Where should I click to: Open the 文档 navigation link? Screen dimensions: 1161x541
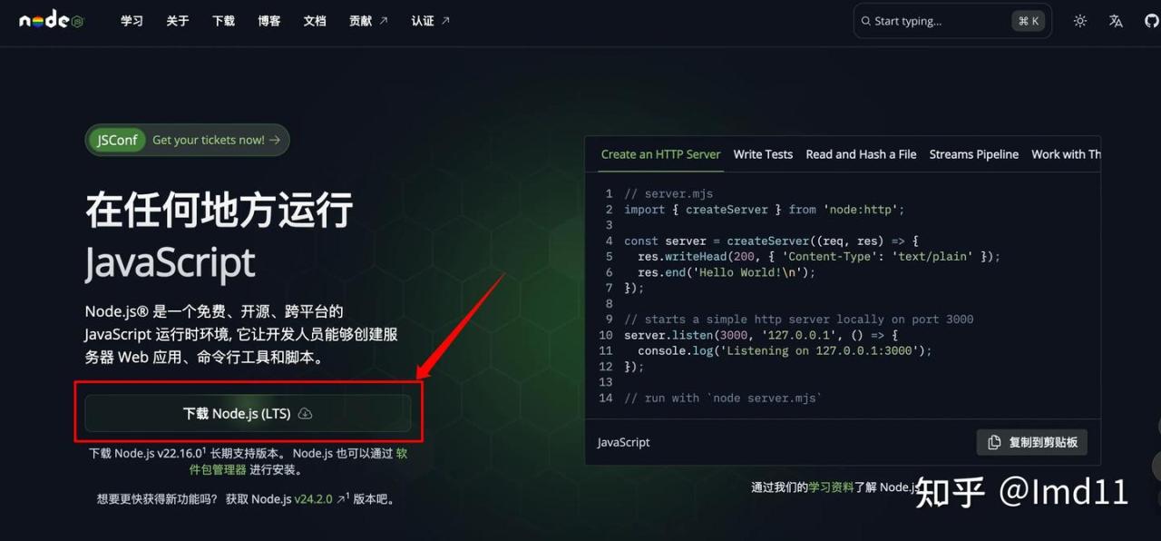click(315, 21)
